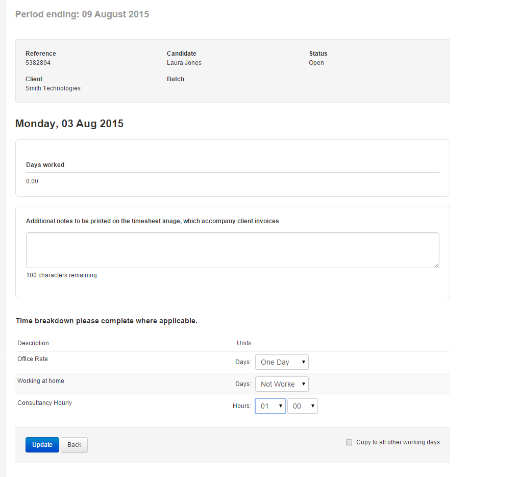Click the Monday, 03 Aug 2015 heading
This screenshot has height=477, width=518.
[x=69, y=123]
